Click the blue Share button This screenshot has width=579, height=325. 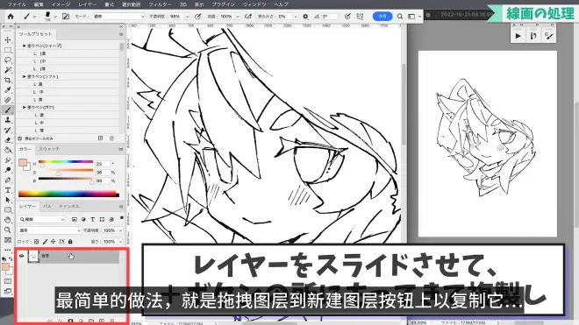point(382,17)
